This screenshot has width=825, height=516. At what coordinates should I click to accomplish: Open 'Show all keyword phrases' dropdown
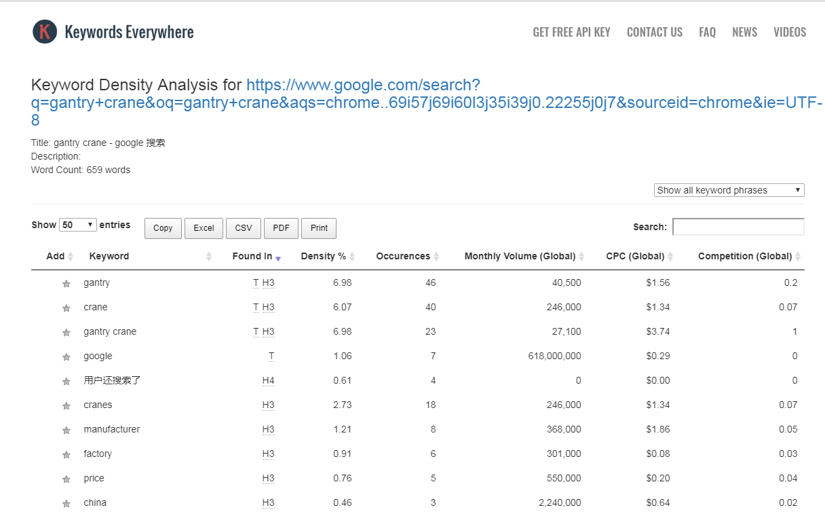click(729, 190)
